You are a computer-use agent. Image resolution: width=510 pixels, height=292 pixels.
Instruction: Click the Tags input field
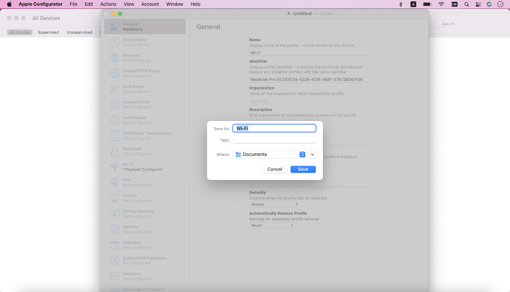coord(274,140)
